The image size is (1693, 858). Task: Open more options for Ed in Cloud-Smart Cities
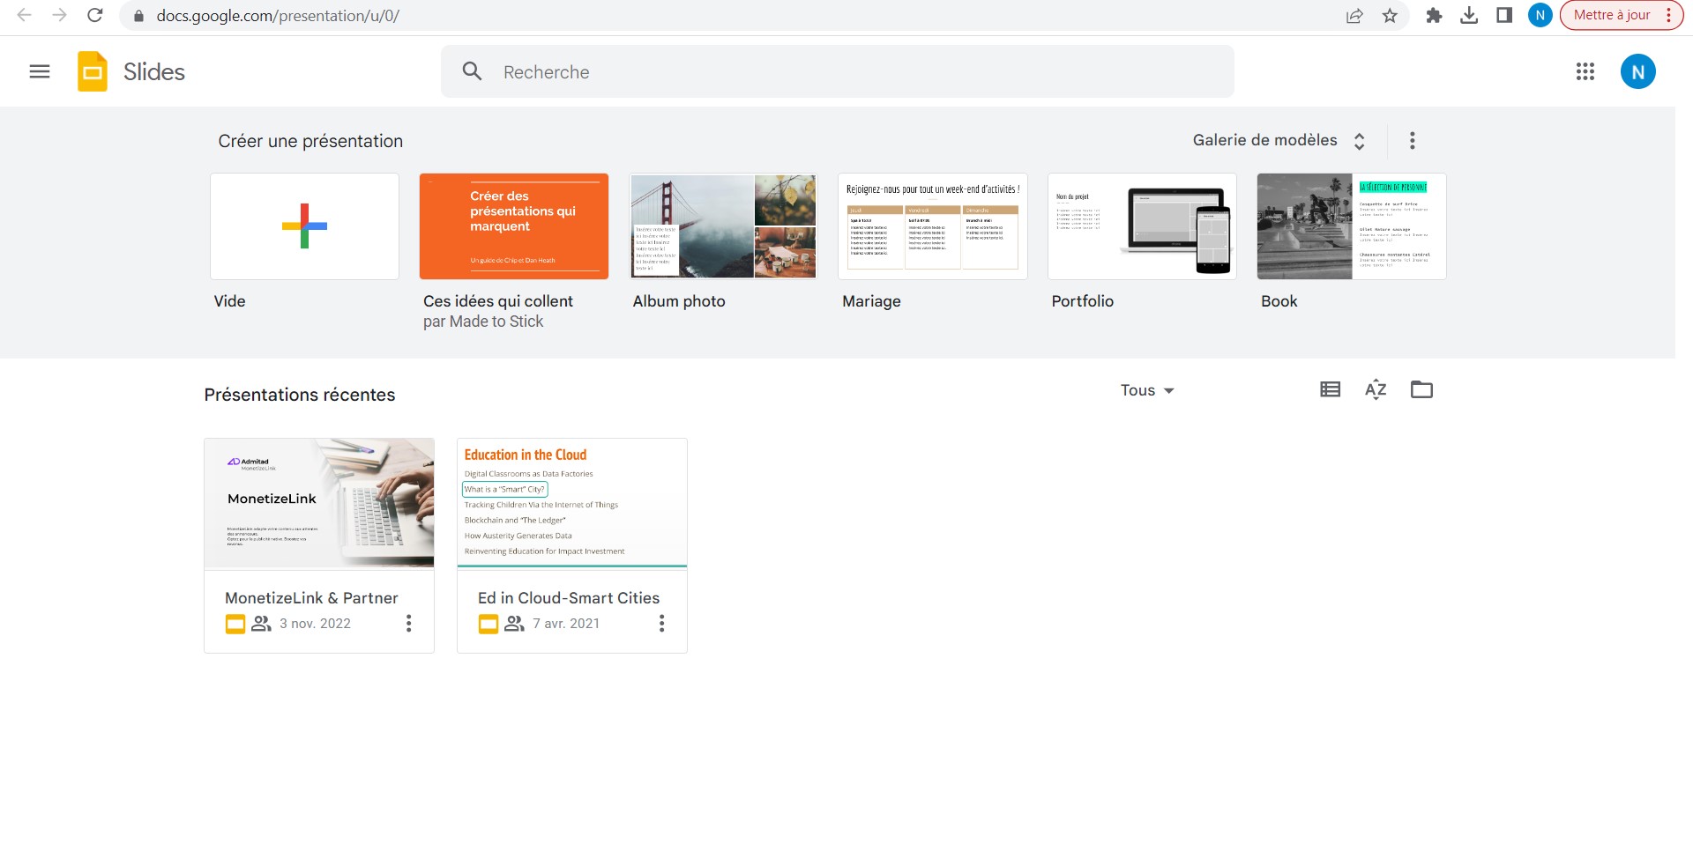(x=661, y=624)
